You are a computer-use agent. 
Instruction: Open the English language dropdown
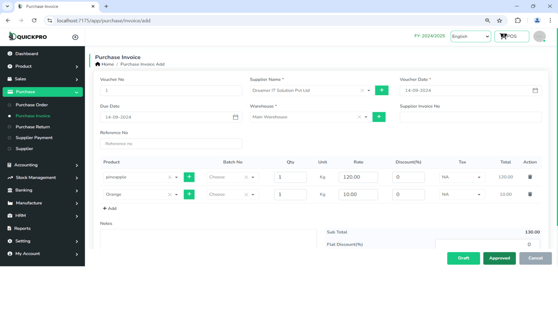[x=470, y=36]
